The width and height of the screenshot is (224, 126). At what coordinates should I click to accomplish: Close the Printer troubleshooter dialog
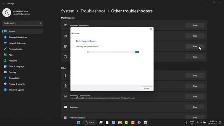click(x=151, y=29)
